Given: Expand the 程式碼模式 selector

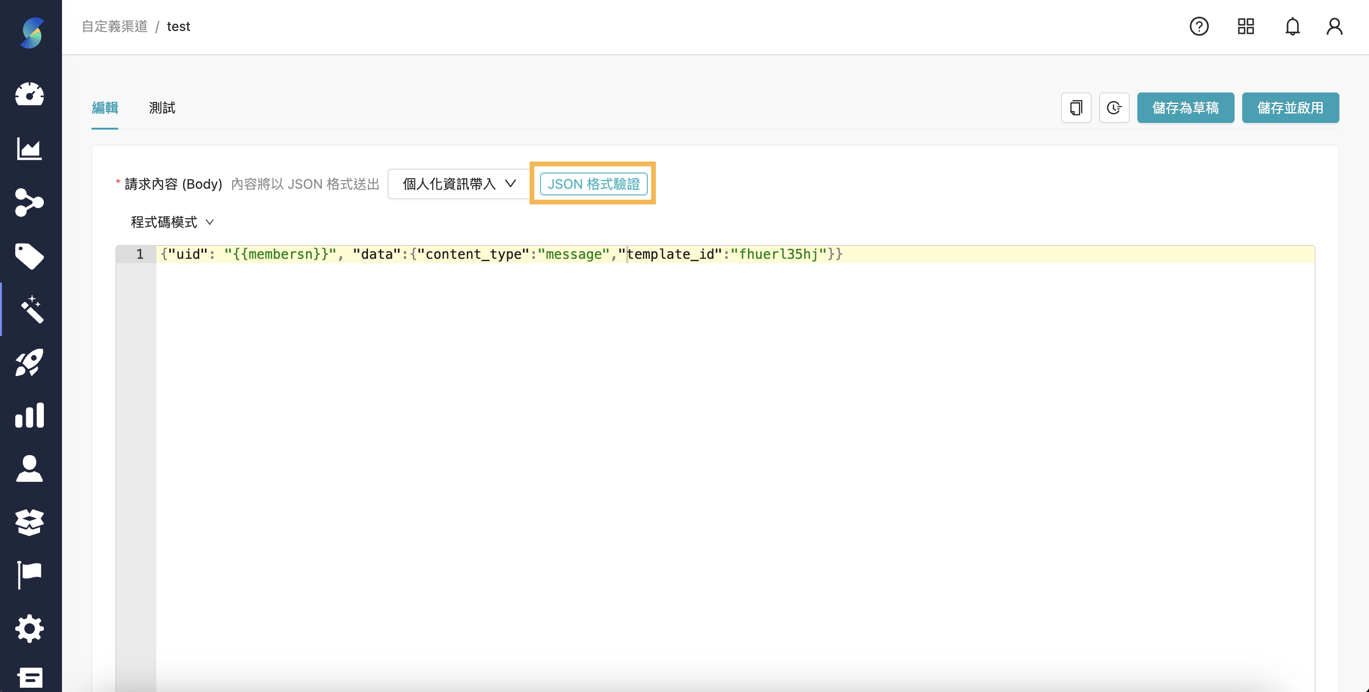Looking at the screenshot, I should coord(171,222).
